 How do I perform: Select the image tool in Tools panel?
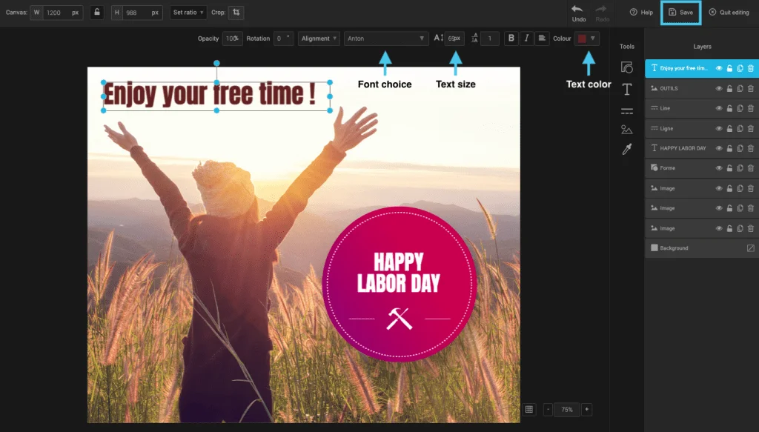[x=627, y=129]
